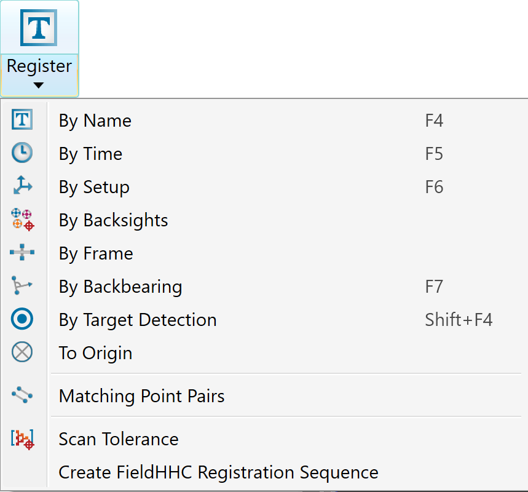Image resolution: width=528 pixels, height=492 pixels.
Task: Click the By Target Detection bullseye icon
Action: tap(22, 319)
